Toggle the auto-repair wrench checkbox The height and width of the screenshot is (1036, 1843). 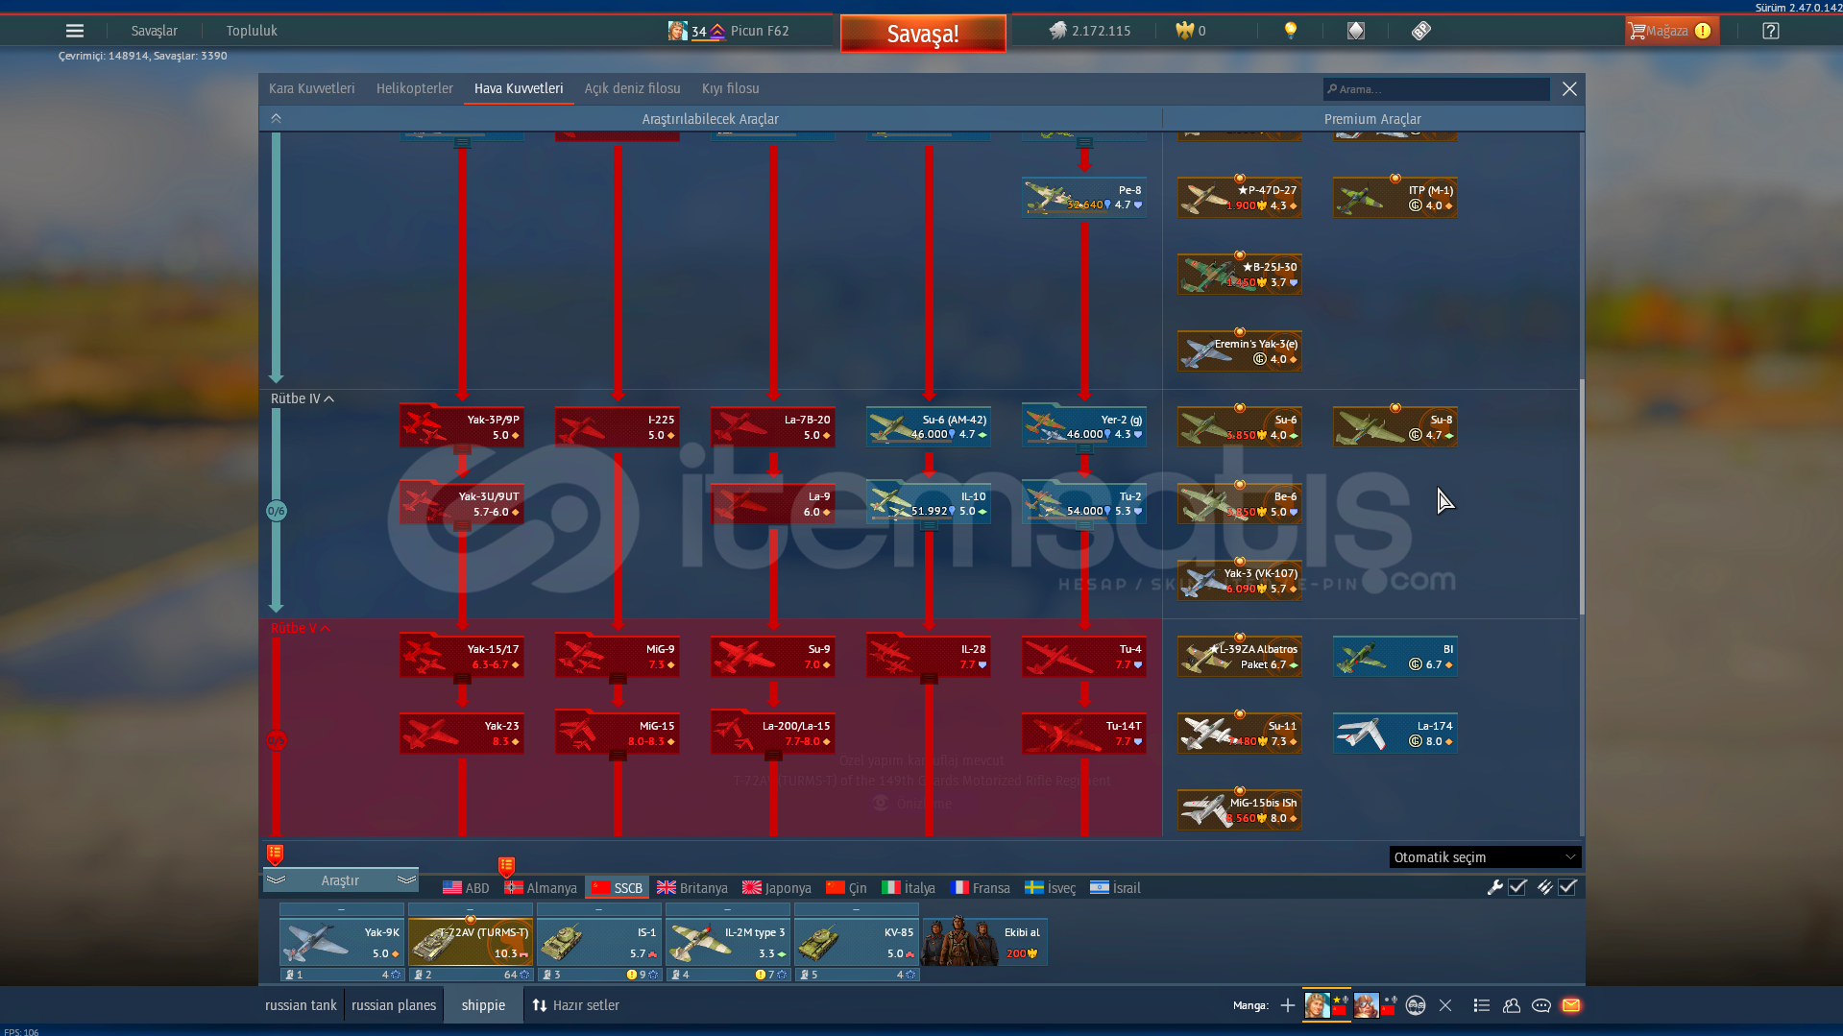click(x=1517, y=887)
